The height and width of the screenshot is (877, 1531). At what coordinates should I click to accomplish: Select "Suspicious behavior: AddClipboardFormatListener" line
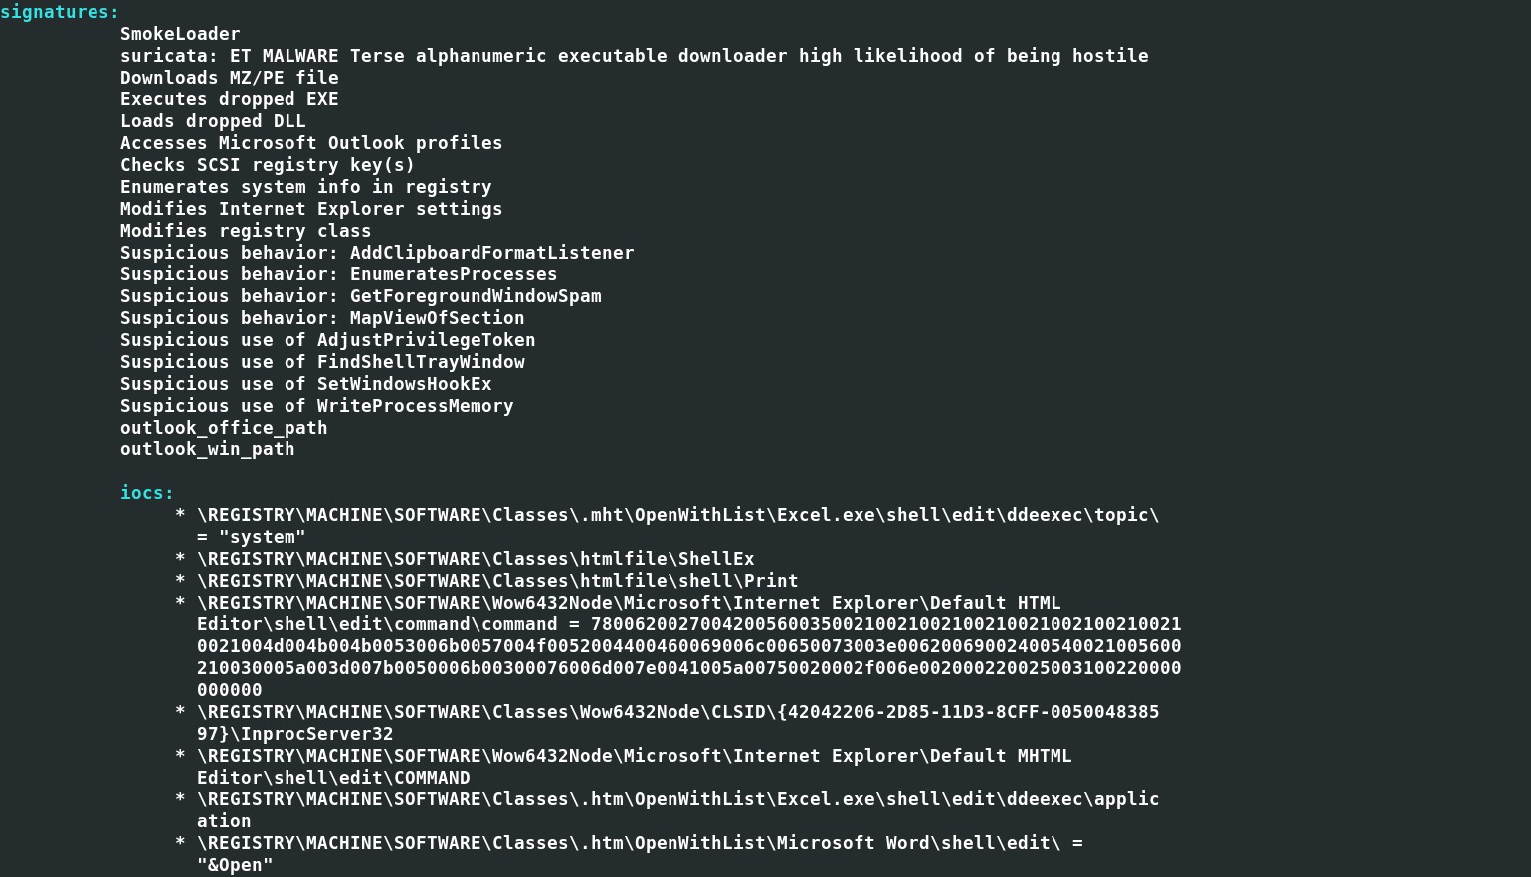[x=377, y=253]
